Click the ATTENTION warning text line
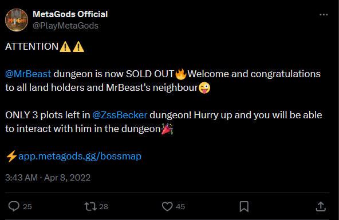This screenshot has width=339, height=220. point(45,47)
